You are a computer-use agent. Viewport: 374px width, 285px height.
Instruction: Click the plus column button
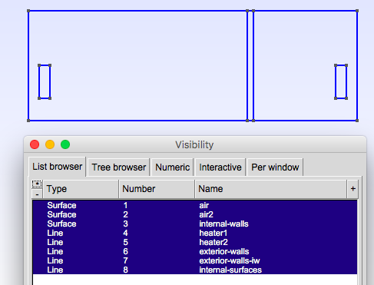tap(353, 189)
